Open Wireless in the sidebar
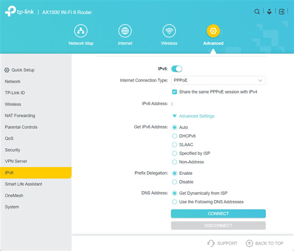Image resolution: width=294 pixels, height=251 pixels. click(x=13, y=104)
